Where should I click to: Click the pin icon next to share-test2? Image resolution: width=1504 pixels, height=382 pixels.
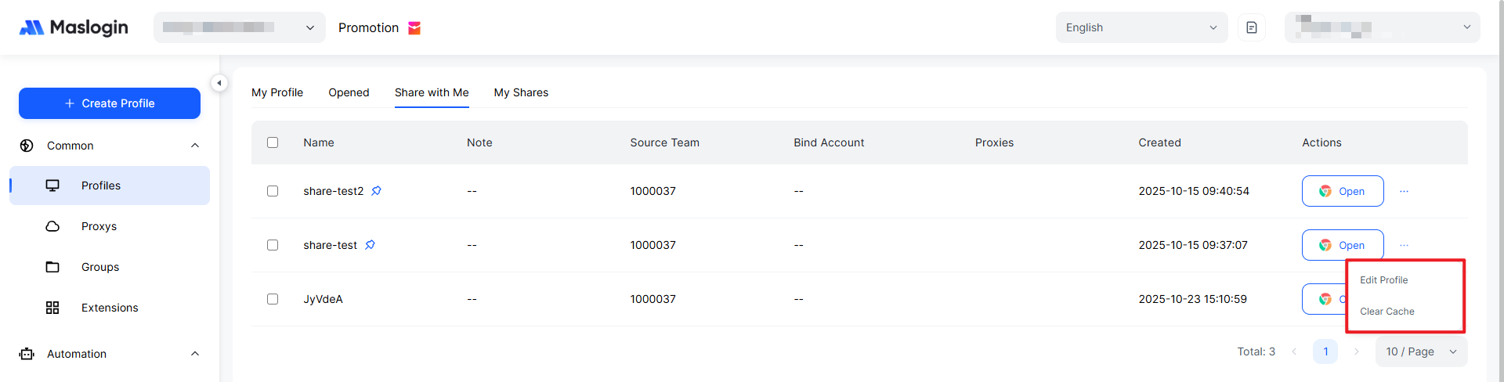(x=376, y=191)
